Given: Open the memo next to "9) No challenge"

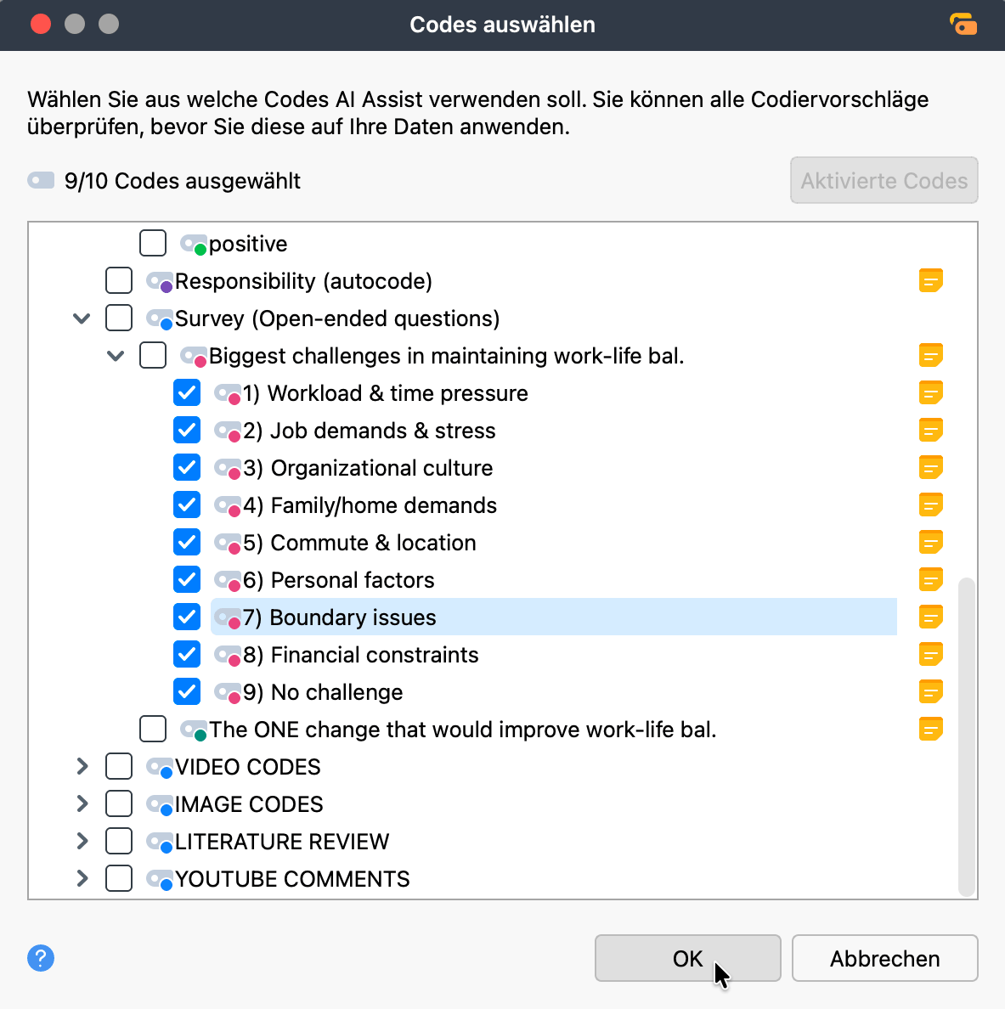Looking at the screenshot, I should [931, 691].
